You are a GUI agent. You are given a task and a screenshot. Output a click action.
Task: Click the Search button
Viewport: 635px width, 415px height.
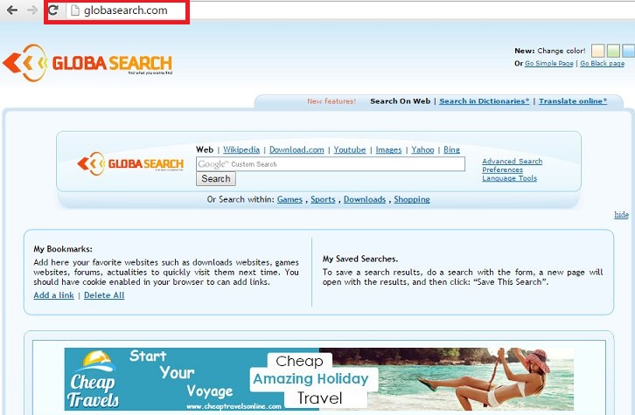click(x=216, y=179)
